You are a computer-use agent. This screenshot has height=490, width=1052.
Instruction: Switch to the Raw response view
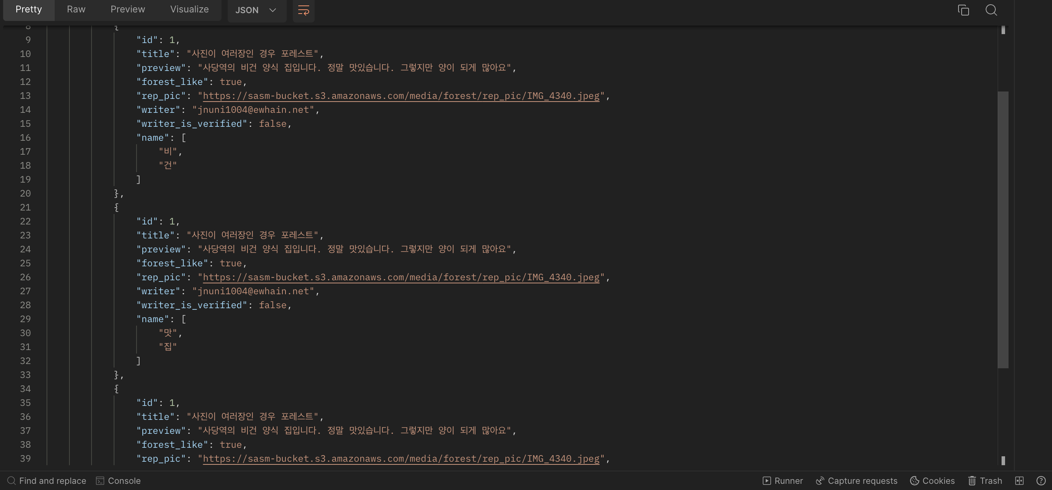tap(76, 9)
